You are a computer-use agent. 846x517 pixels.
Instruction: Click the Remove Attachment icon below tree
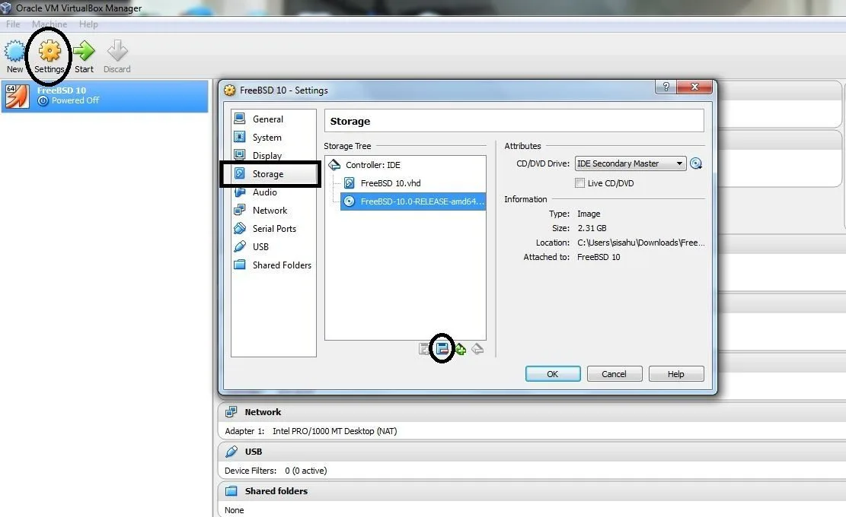click(442, 349)
